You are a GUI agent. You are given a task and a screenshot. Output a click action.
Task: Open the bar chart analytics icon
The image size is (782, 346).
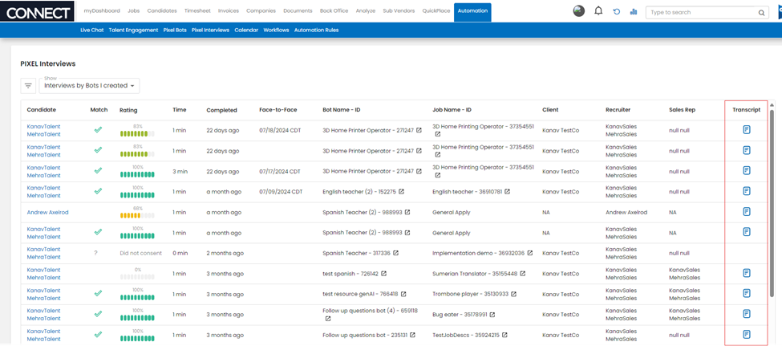pos(634,11)
